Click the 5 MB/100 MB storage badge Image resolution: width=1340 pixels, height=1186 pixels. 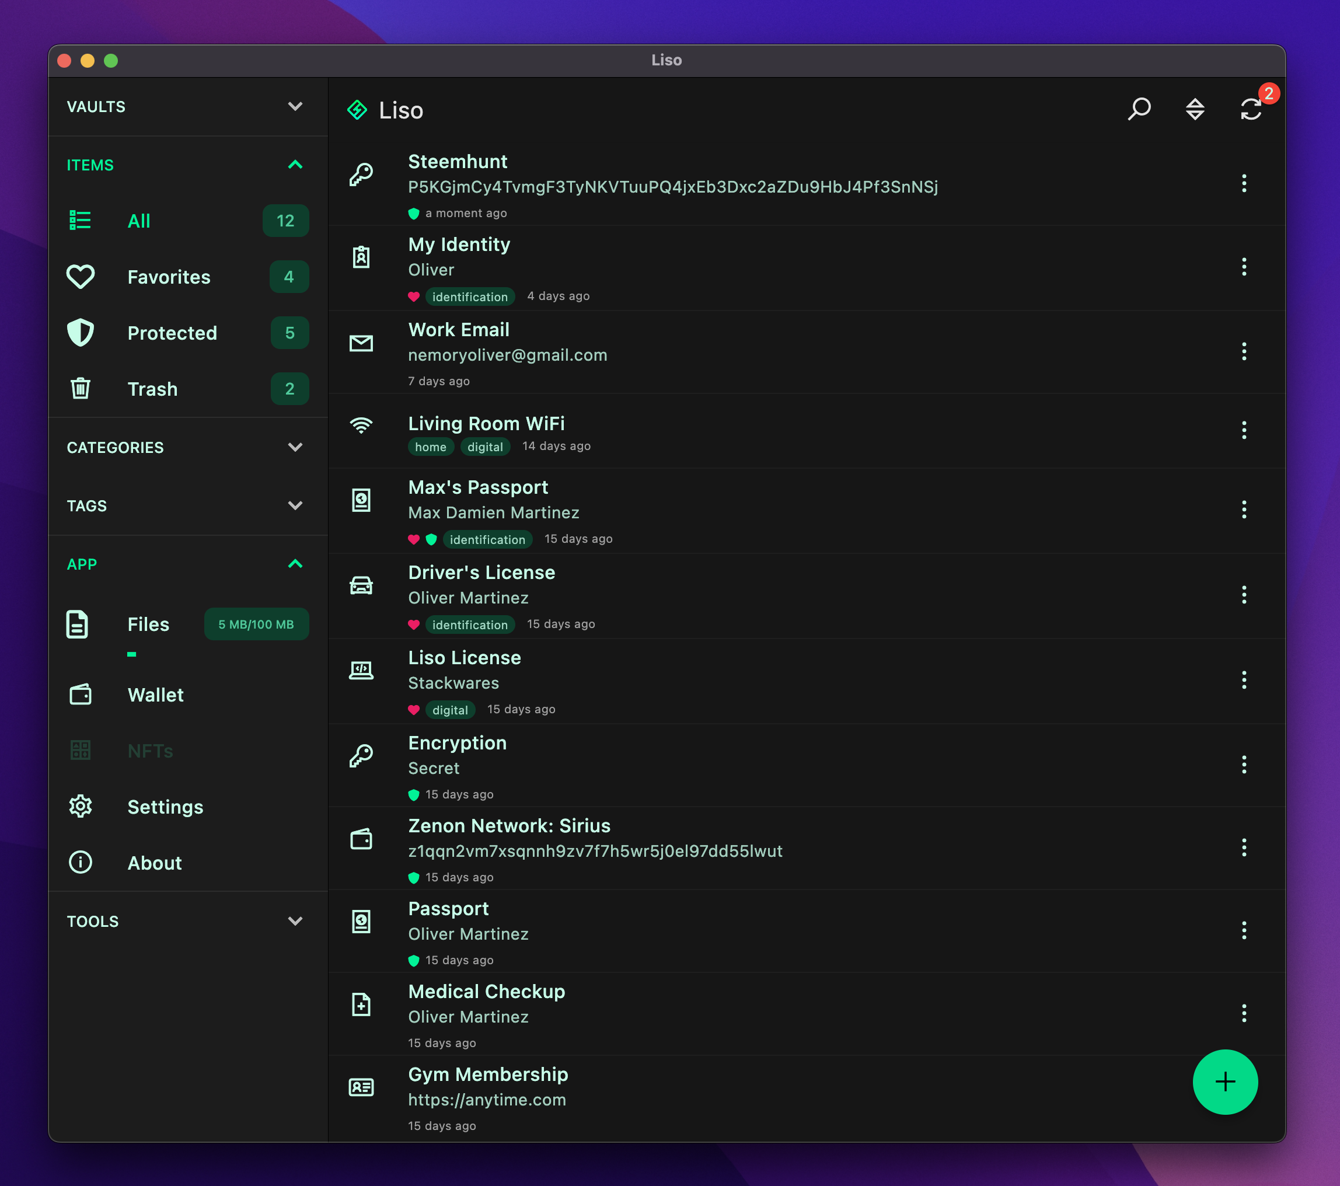256,624
